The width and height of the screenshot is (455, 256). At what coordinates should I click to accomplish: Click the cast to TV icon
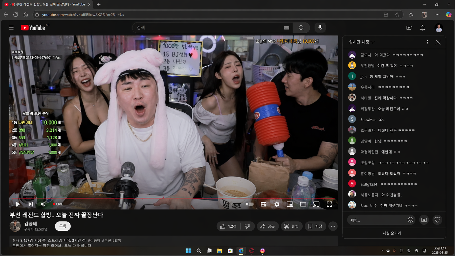[316, 204]
